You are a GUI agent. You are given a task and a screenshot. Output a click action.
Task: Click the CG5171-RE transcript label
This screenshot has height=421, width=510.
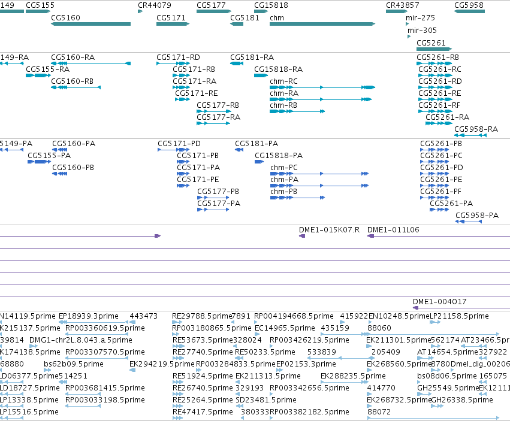click(197, 93)
